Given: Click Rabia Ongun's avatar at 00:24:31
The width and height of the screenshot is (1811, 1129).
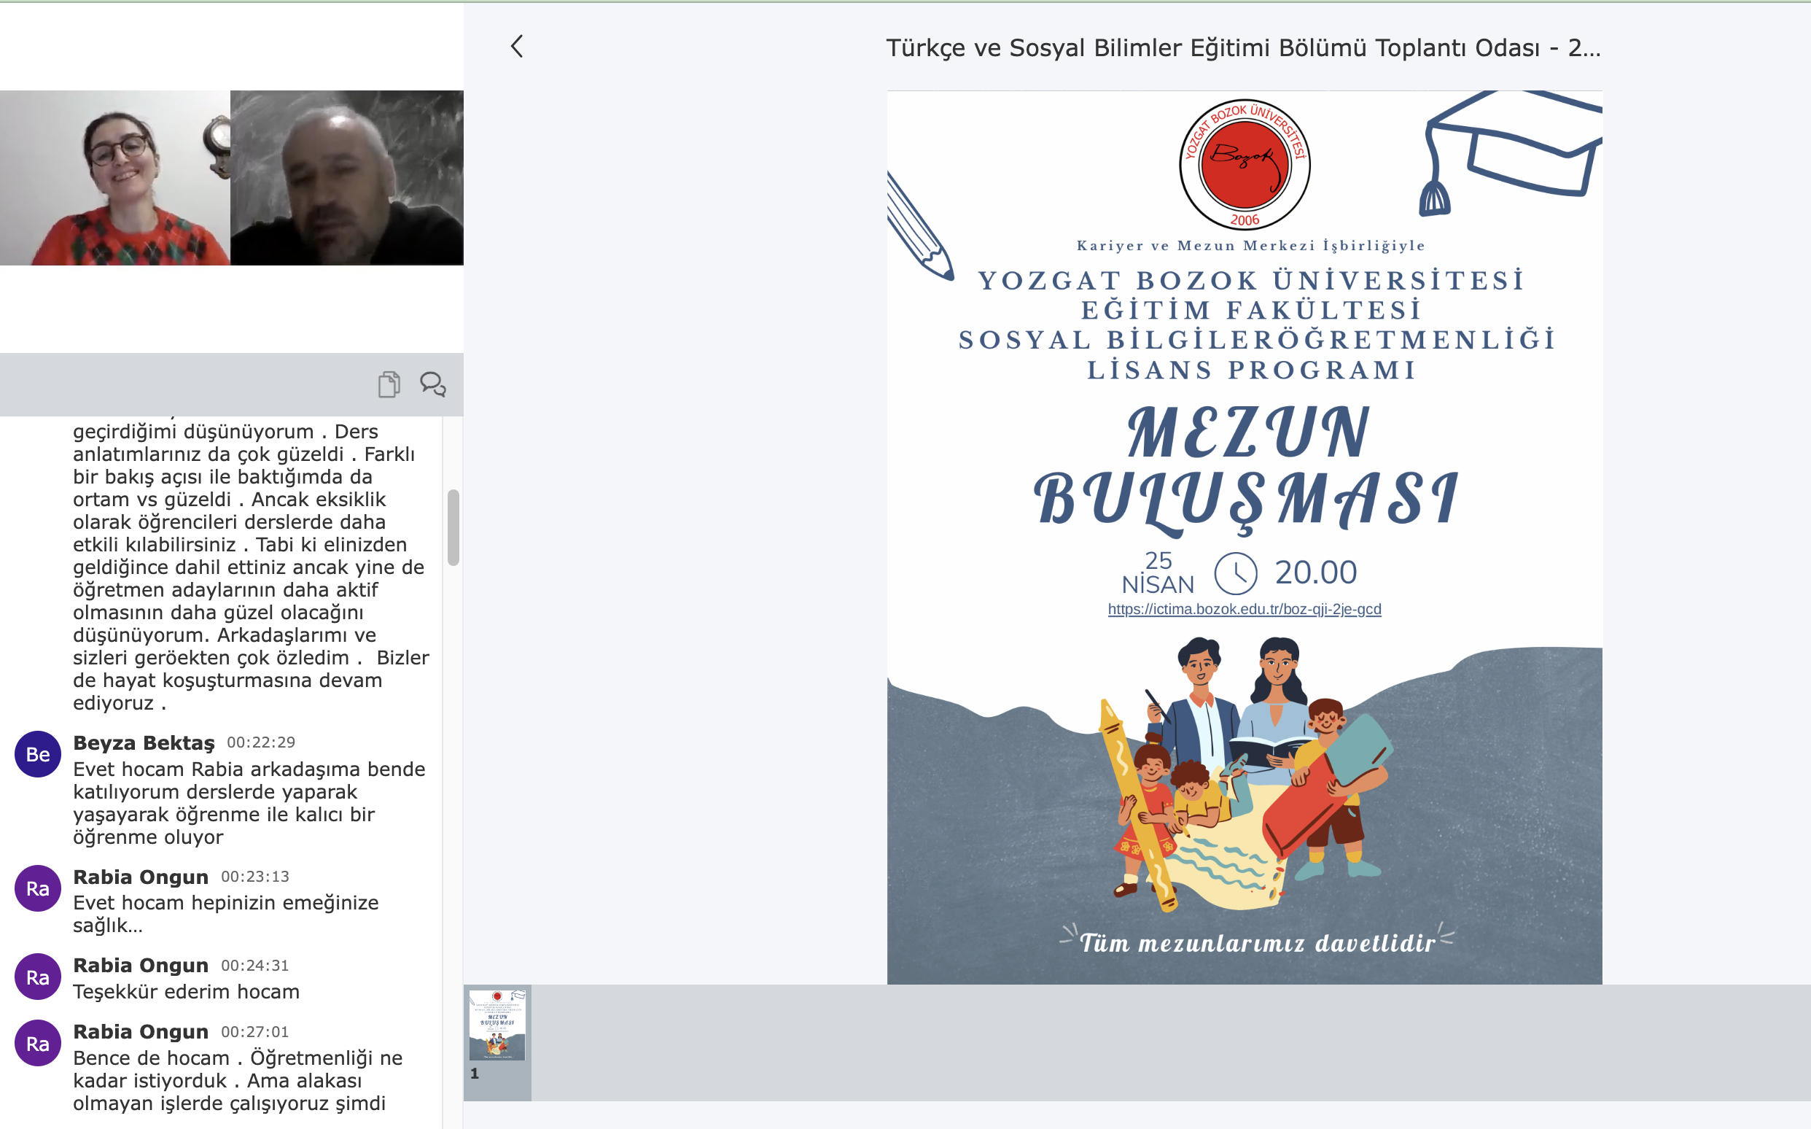Looking at the screenshot, I should [37, 977].
